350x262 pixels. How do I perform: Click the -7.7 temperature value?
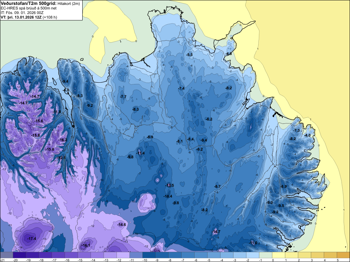(123, 97)
